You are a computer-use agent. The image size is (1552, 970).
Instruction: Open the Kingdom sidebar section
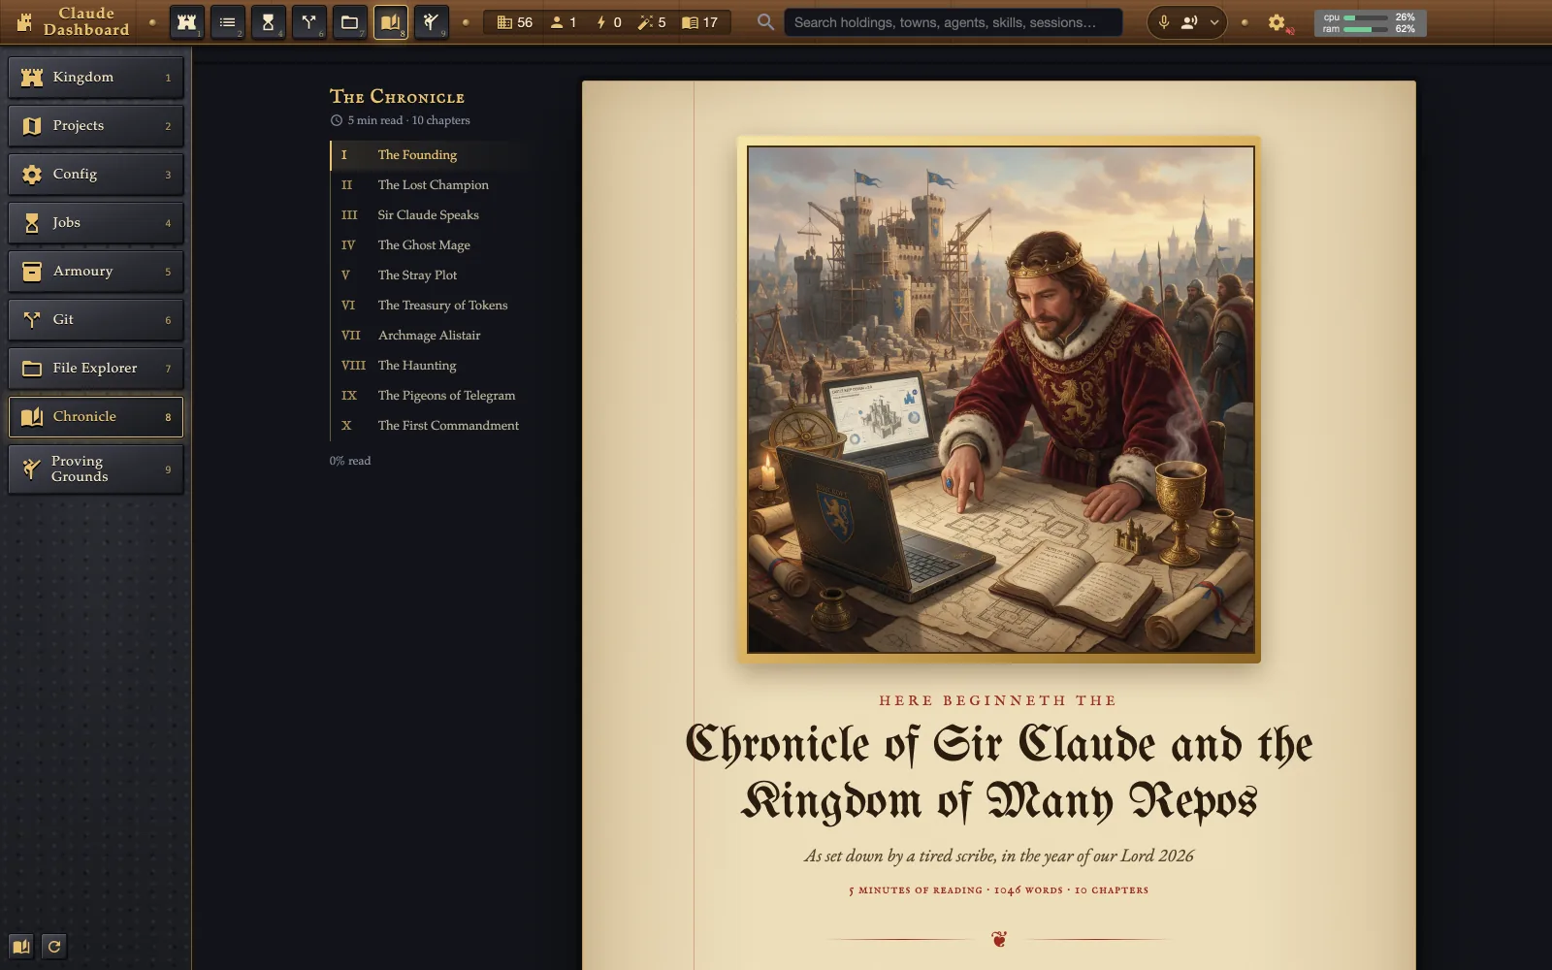[96, 78]
